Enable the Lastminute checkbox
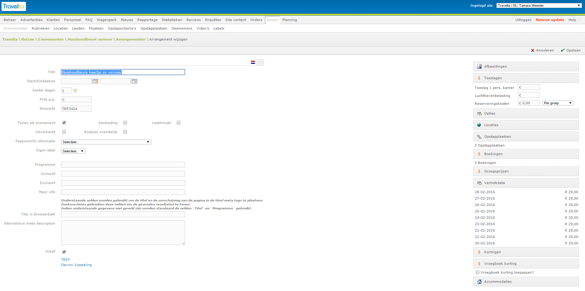Image resolution: width=585 pixels, height=291 pixels. (x=179, y=123)
